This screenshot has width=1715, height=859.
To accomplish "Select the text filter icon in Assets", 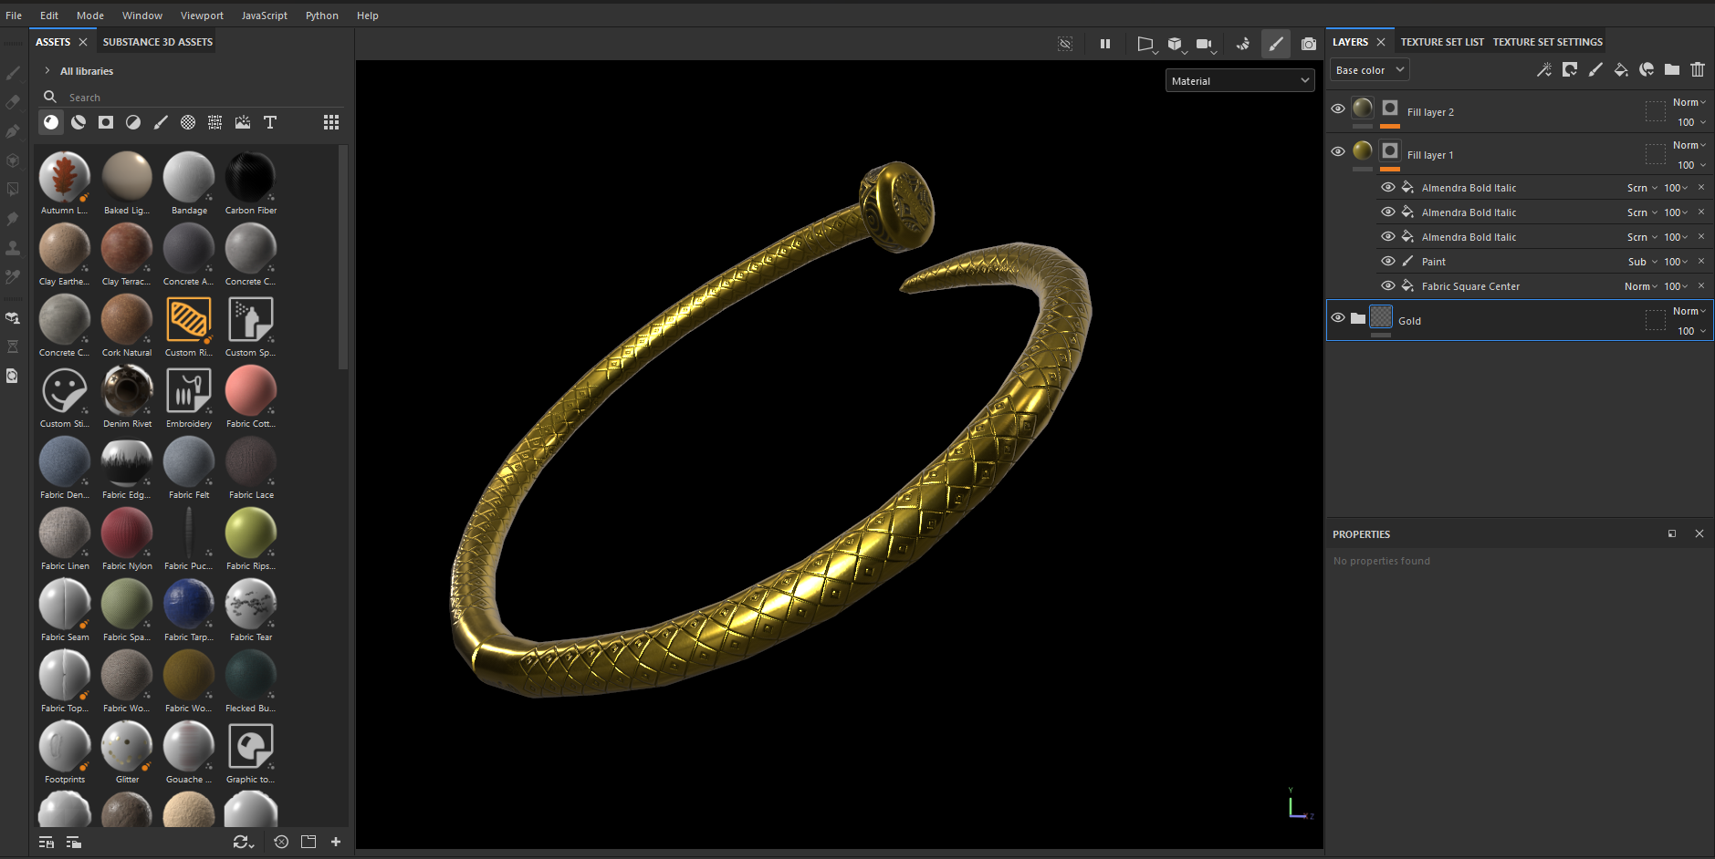I will (270, 122).
